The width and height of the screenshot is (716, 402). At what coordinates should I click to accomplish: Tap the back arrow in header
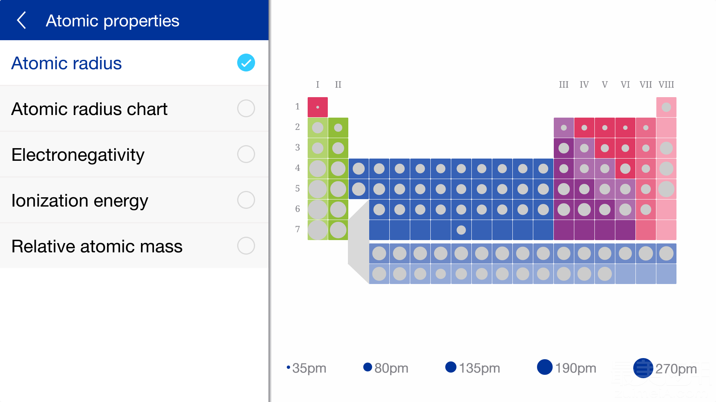pyautogui.click(x=22, y=20)
